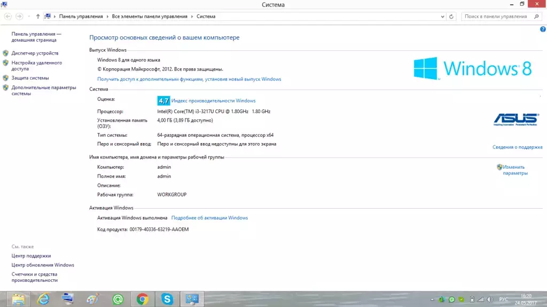
Task: Open the volume speaker tray icon
Action: pyautogui.click(x=490, y=300)
